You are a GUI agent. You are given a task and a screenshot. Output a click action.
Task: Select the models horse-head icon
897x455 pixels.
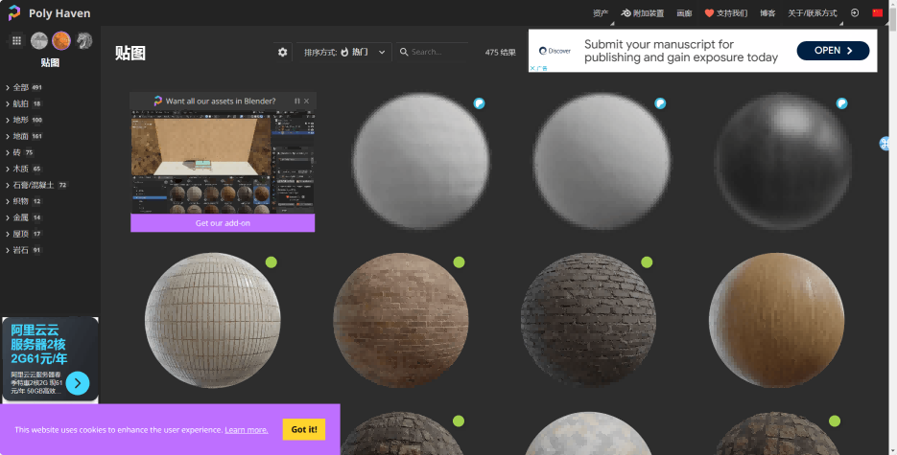[x=84, y=40]
